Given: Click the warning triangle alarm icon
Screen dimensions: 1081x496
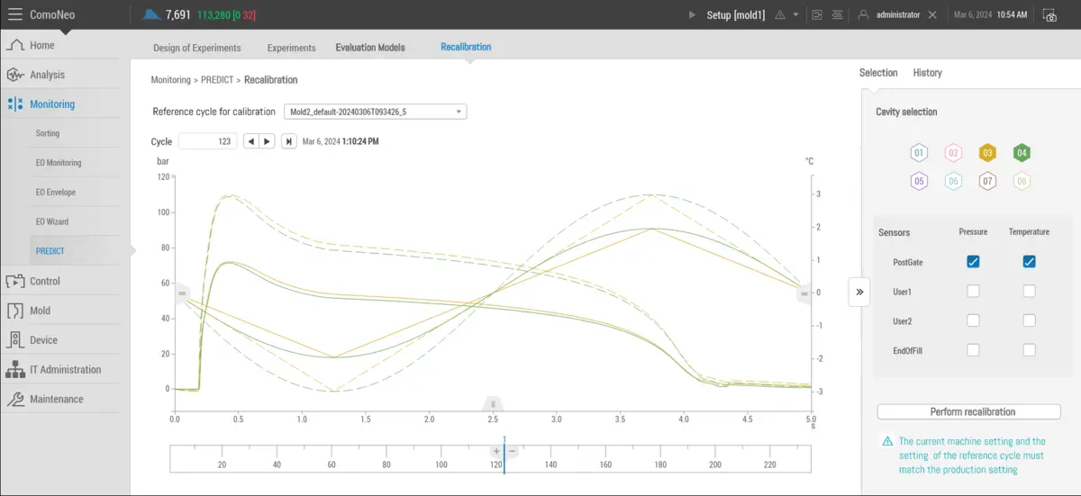Looking at the screenshot, I should 780,15.
